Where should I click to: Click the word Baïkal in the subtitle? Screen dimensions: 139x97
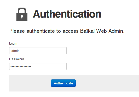point(87,31)
